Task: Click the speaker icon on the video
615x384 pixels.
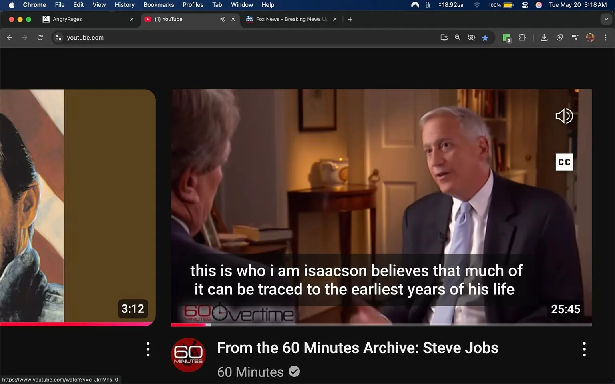Action: (564, 116)
